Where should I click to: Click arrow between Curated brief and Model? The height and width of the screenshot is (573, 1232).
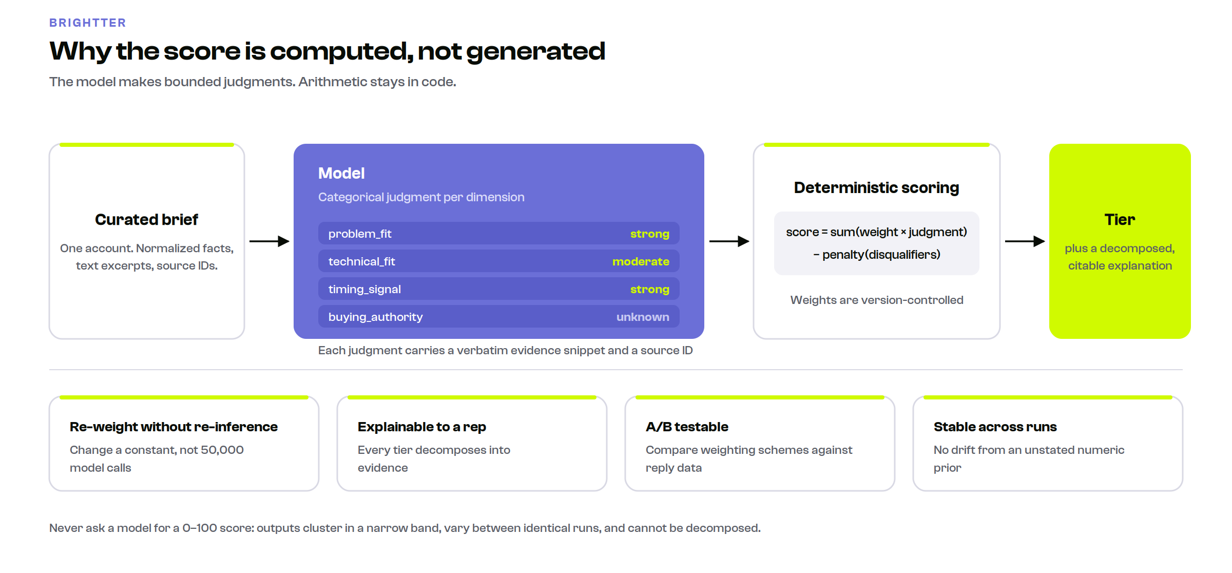(x=269, y=241)
